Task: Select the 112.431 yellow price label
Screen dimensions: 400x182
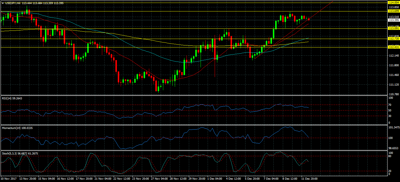Action: [394, 47]
